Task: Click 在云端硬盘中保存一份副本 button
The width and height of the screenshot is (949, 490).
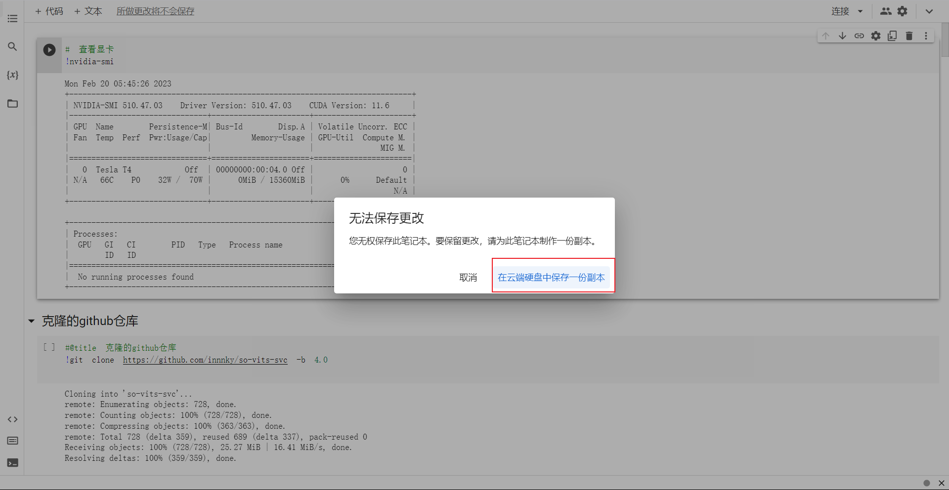Action: (551, 278)
